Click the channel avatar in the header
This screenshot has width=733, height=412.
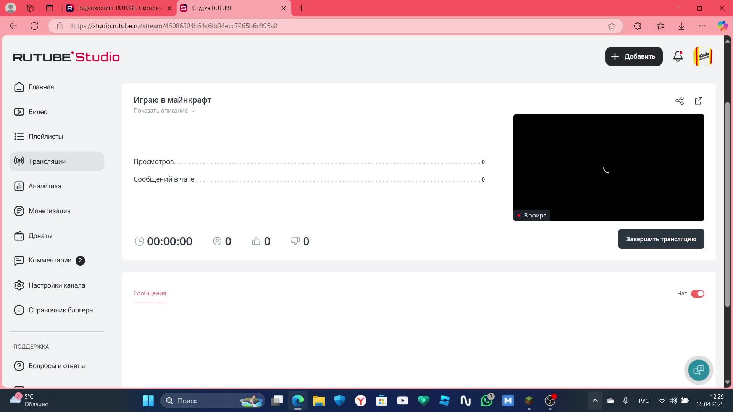tap(702, 56)
